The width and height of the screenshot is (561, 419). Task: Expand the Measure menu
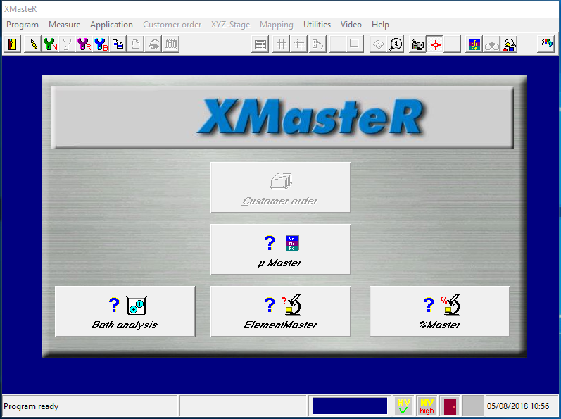point(64,25)
